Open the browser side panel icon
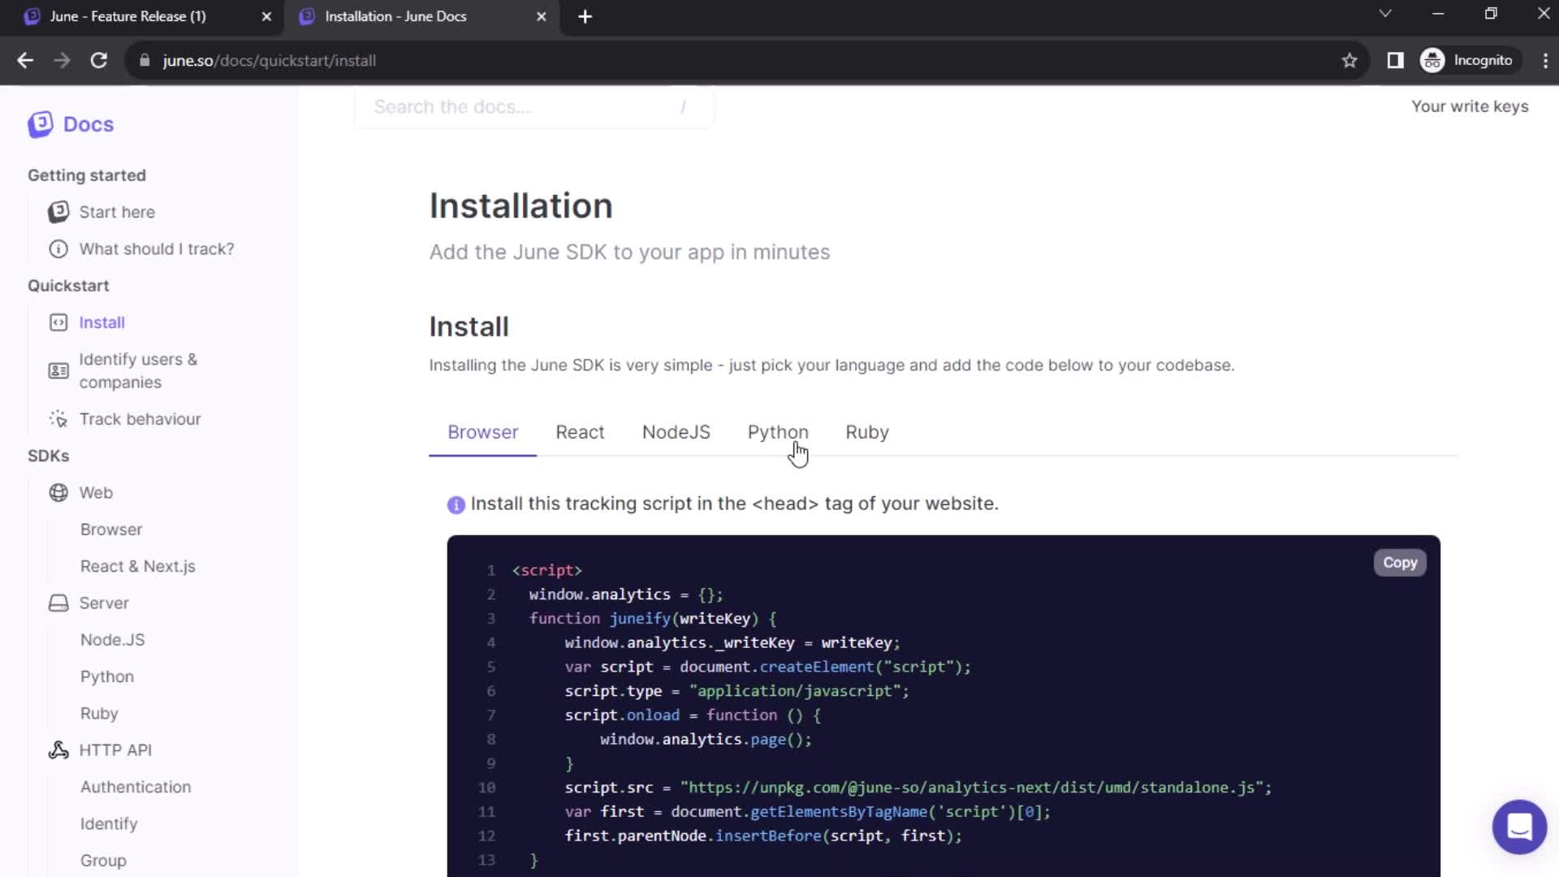The height and width of the screenshot is (877, 1559). (x=1395, y=61)
